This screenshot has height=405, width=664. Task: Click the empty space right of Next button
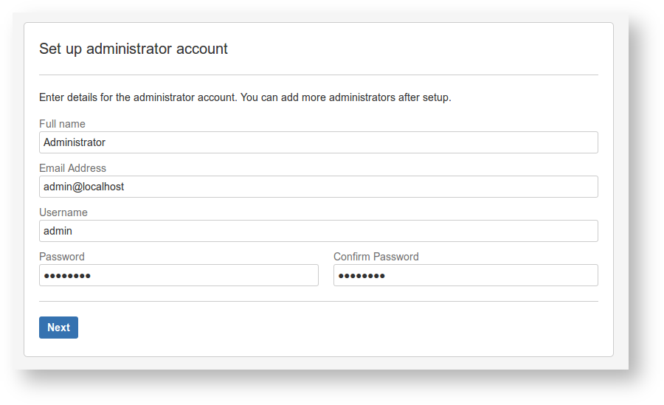pos(332,328)
